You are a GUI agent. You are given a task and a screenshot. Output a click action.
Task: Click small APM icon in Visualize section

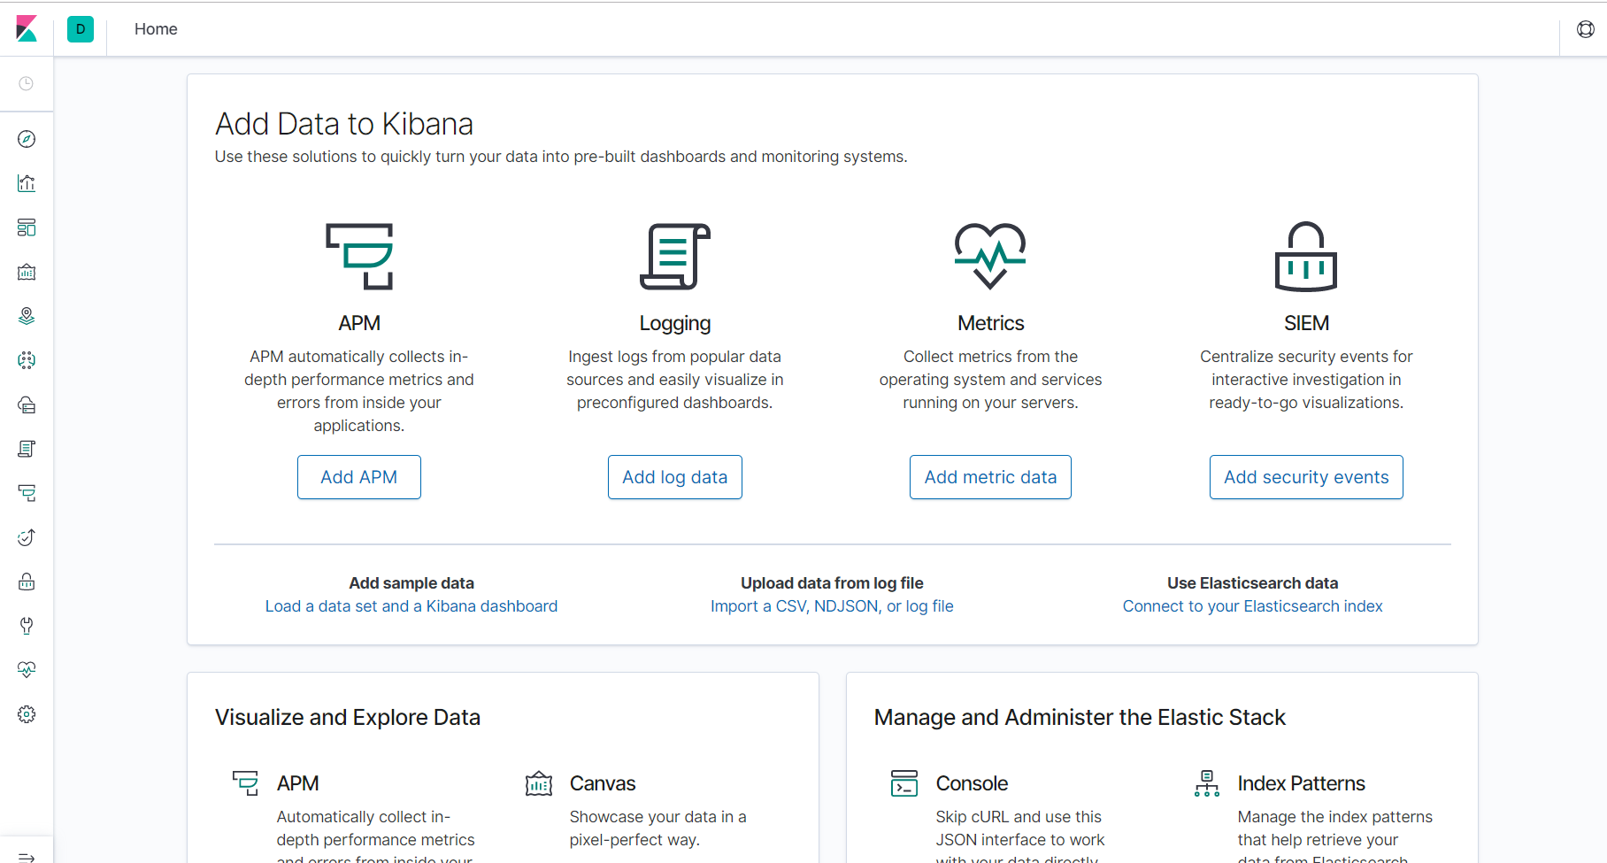click(245, 783)
